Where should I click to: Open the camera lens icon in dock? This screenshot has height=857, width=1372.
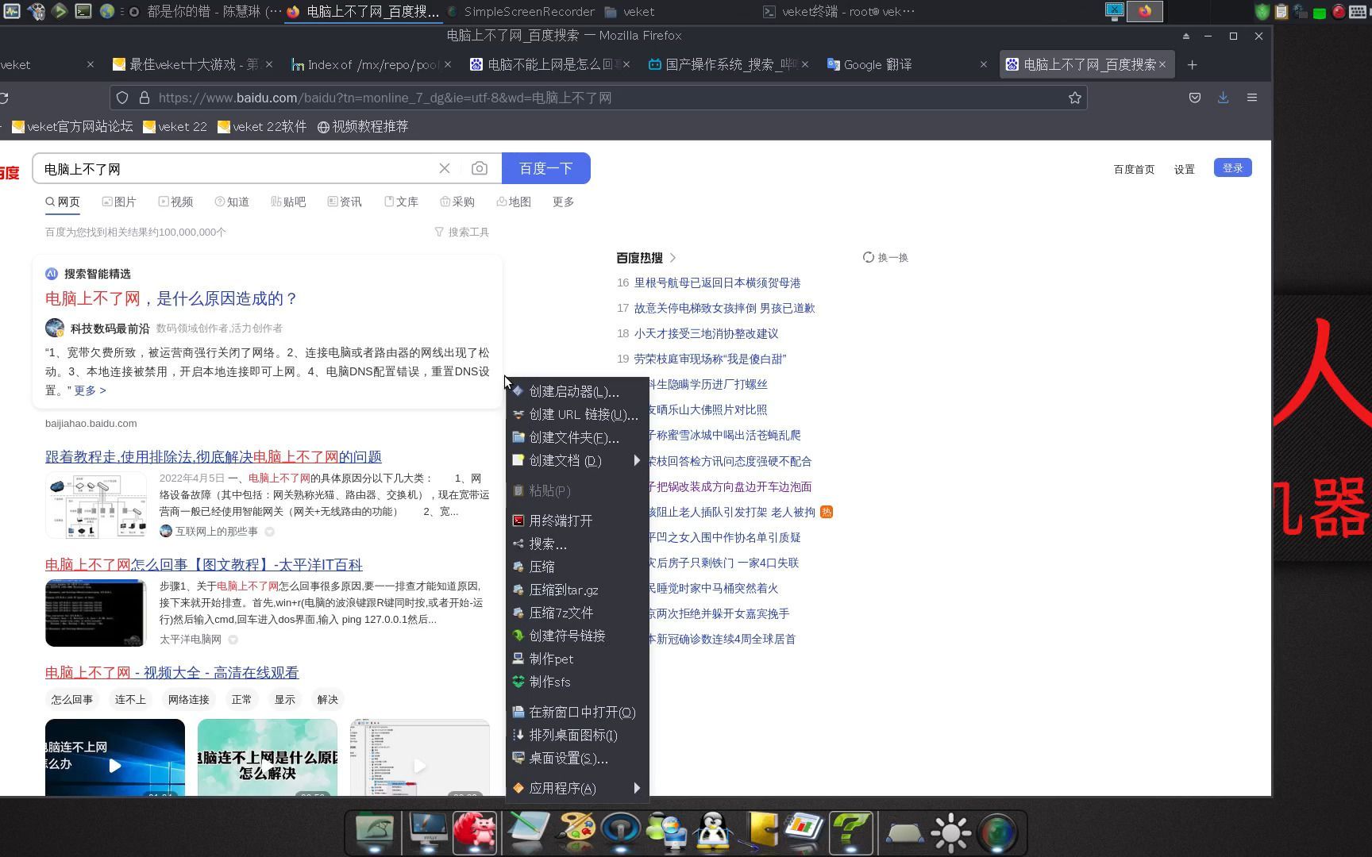[x=997, y=832]
